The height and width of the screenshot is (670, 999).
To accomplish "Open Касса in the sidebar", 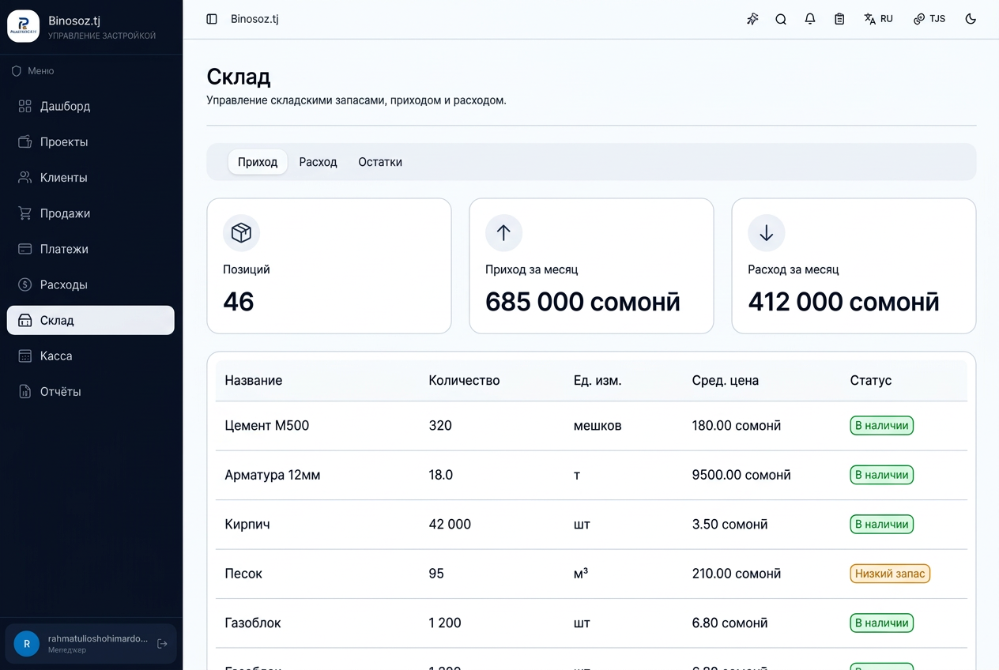I will pyautogui.click(x=91, y=356).
